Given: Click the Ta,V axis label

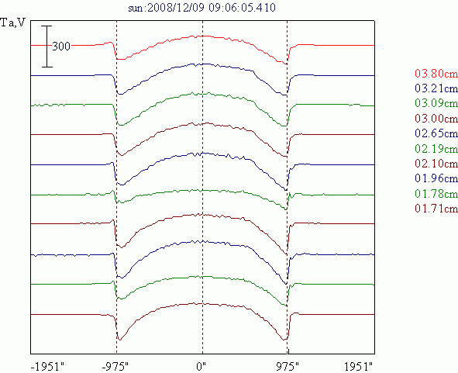Looking at the screenshot, I should point(13,22).
